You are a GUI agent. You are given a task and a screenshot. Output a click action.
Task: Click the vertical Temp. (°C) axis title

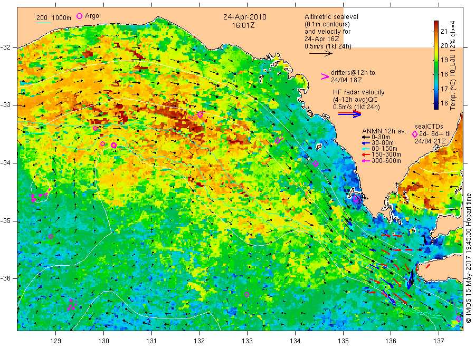[x=453, y=65]
